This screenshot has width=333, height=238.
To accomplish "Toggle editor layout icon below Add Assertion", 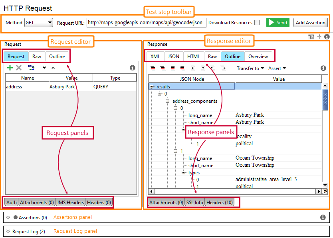I will (x=311, y=37).
